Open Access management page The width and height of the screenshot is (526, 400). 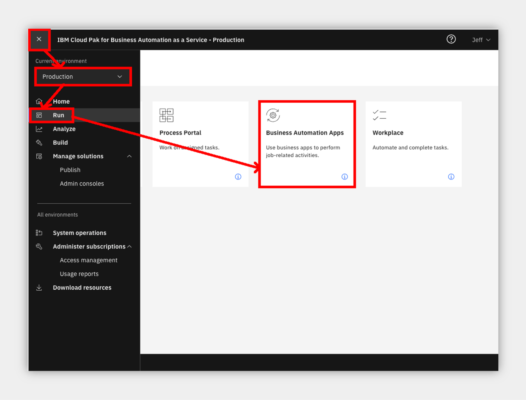(88, 260)
